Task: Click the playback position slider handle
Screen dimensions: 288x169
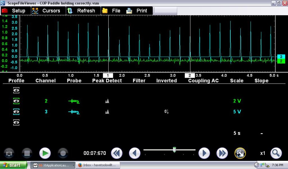Action: pyautogui.click(x=175, y=150)
